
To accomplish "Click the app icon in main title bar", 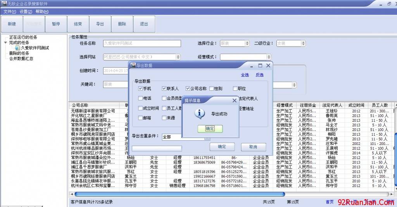I will click(x=4, y=3).
